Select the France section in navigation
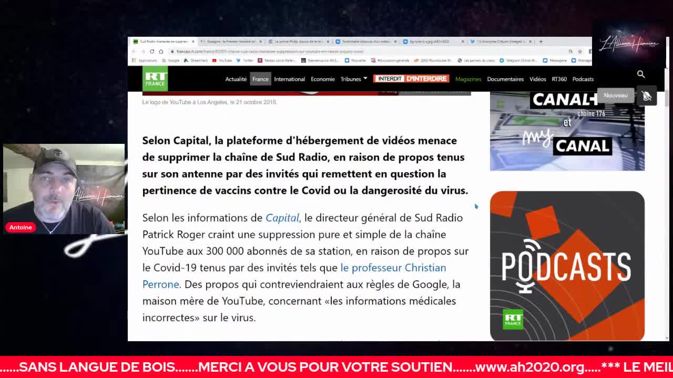 [260, 79]
